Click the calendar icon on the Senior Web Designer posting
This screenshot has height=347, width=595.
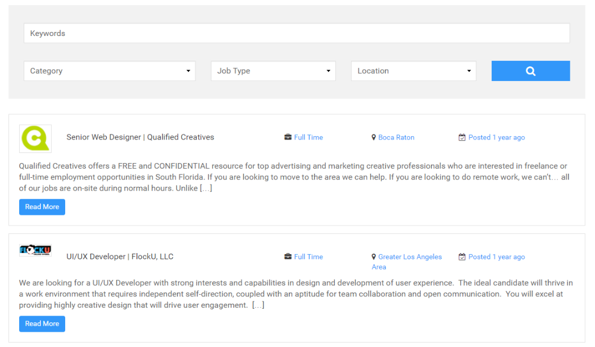point(461,137)
